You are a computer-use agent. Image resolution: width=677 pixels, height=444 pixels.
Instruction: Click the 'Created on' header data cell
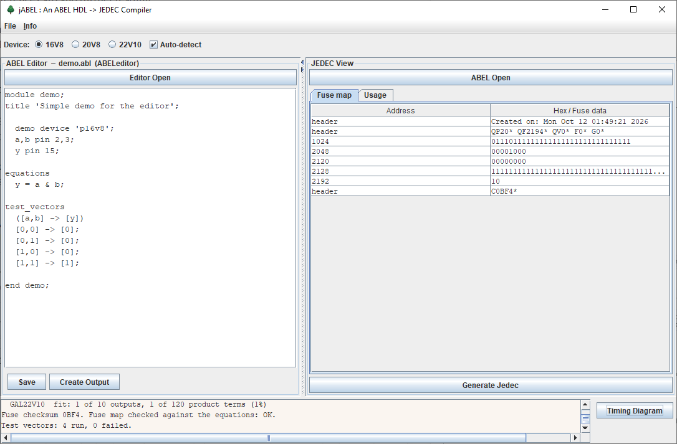[580, 121]
